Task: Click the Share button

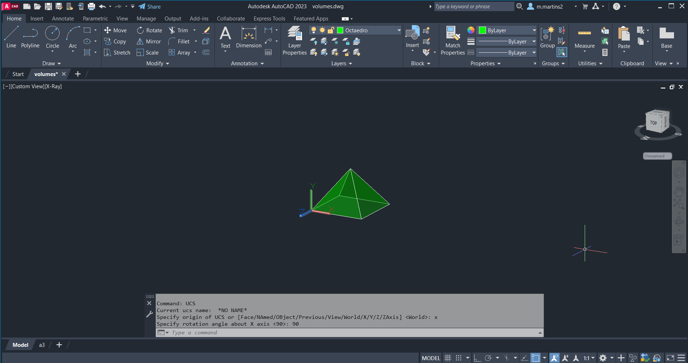Action: click(x=150, y=6)
